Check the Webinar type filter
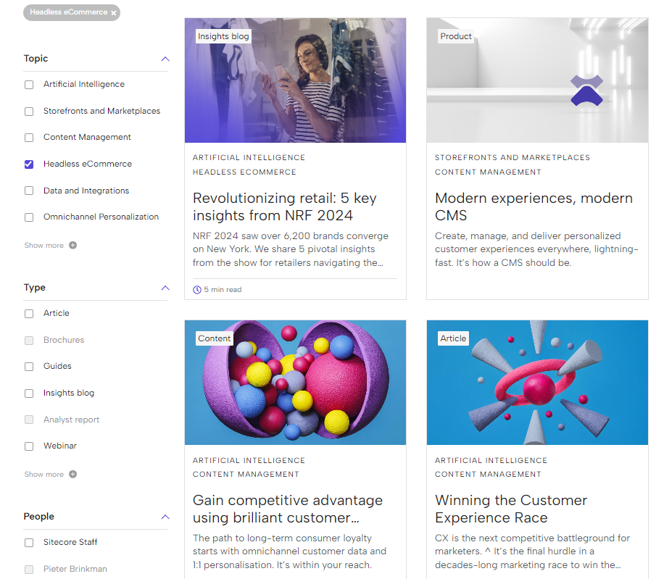664x579 pixels. coord(29,446)
